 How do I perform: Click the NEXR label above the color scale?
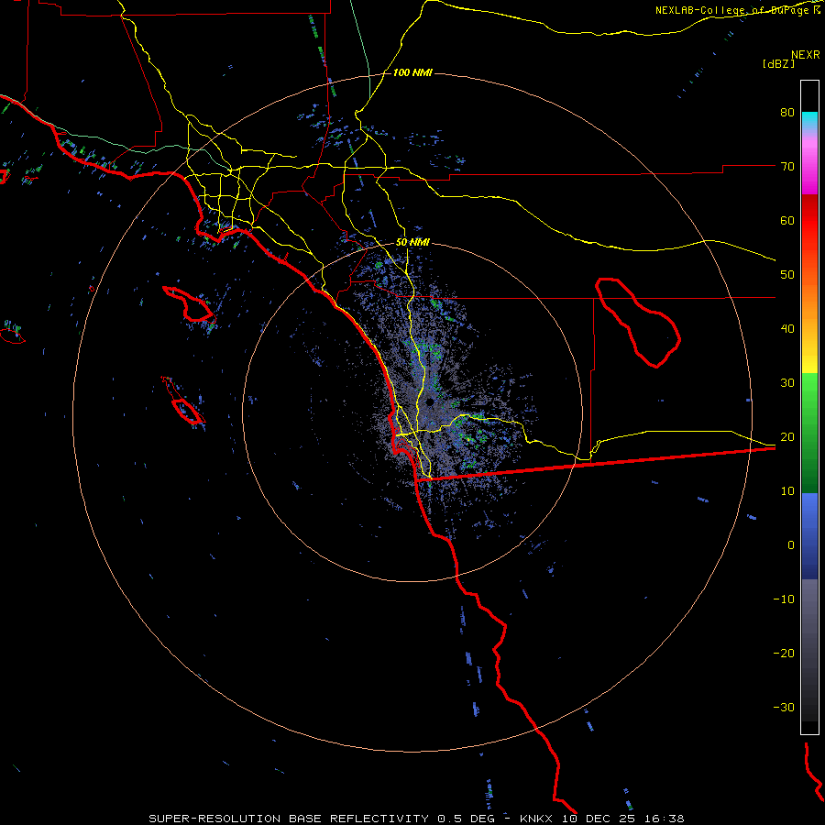click(805, 55)
